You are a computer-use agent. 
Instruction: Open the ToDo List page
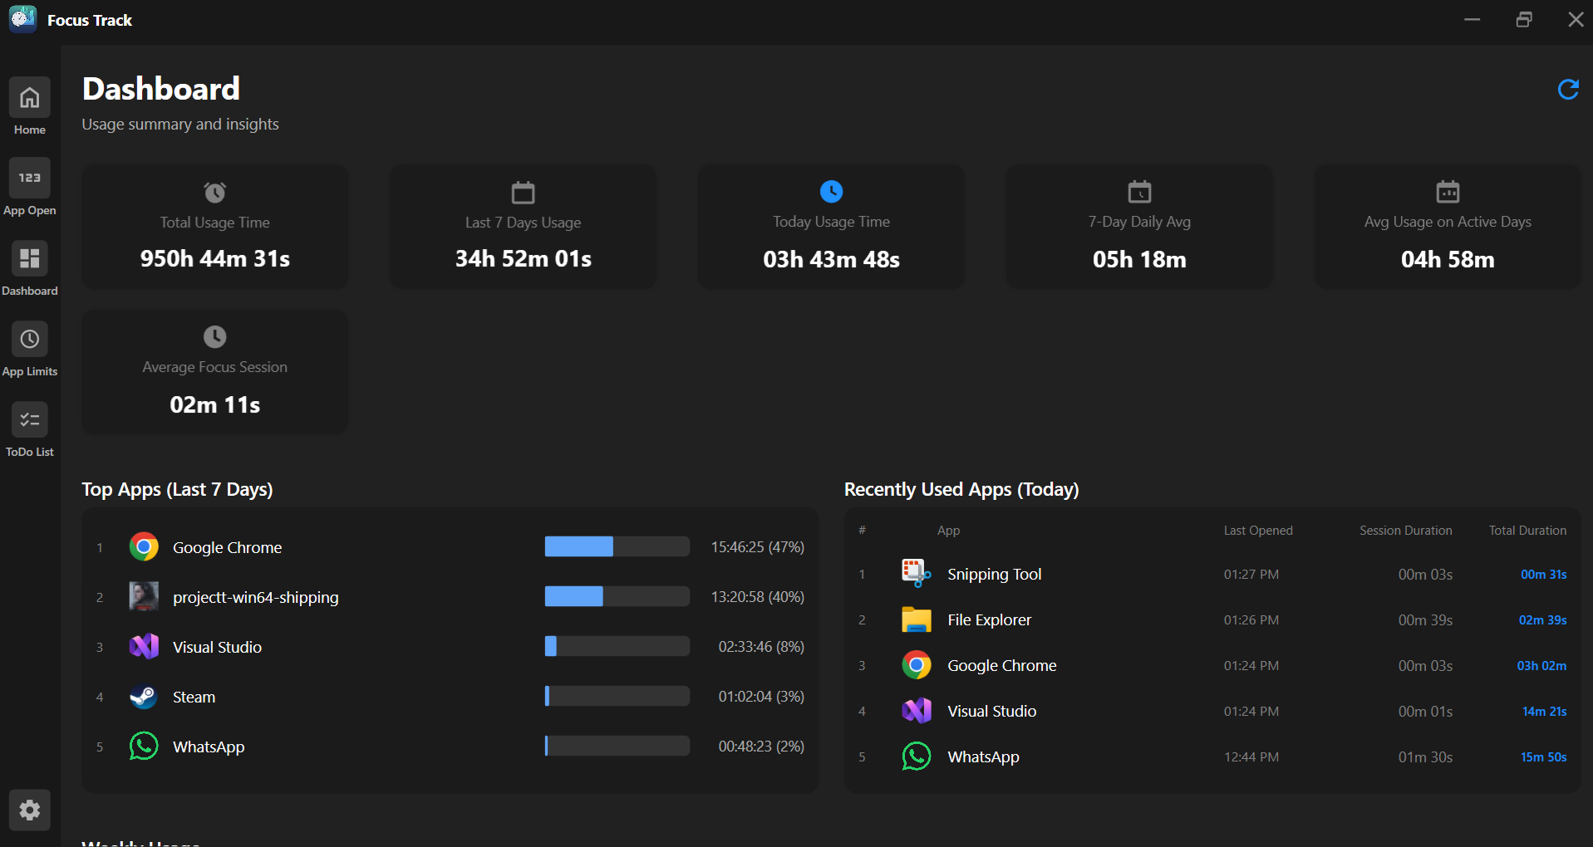[30, 420]
